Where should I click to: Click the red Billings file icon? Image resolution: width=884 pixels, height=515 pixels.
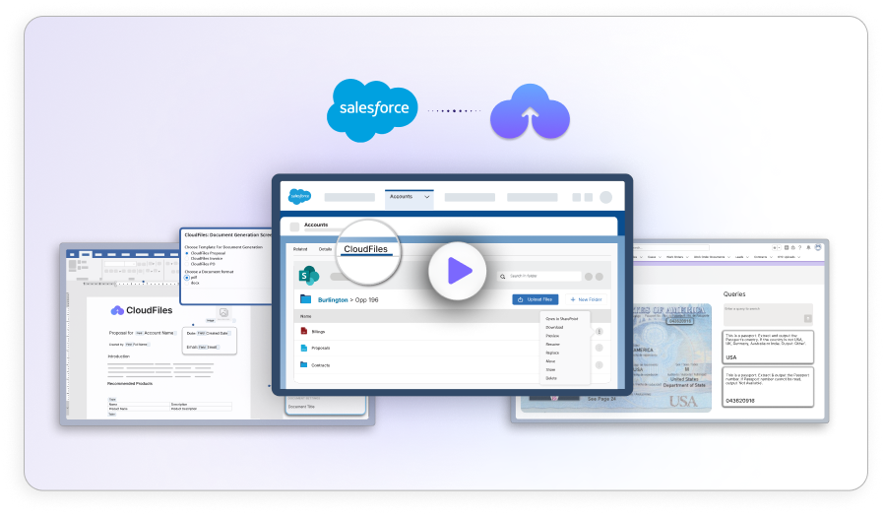[x=304, y=331]
